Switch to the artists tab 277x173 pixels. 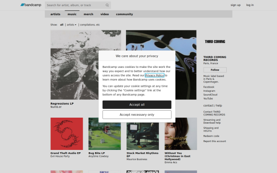pos(55,14)
